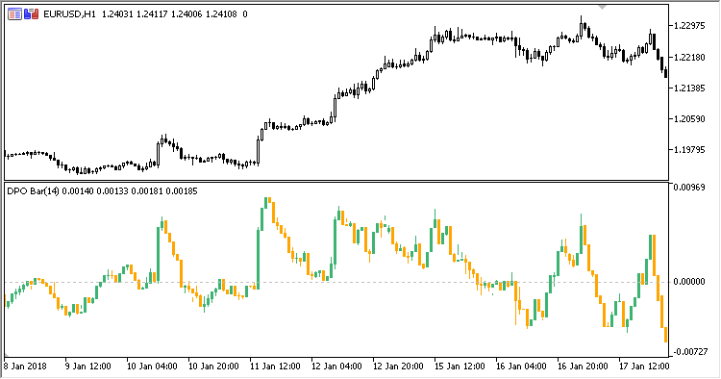Click the 10 Jan 04:00 time label

click(152, 366)
